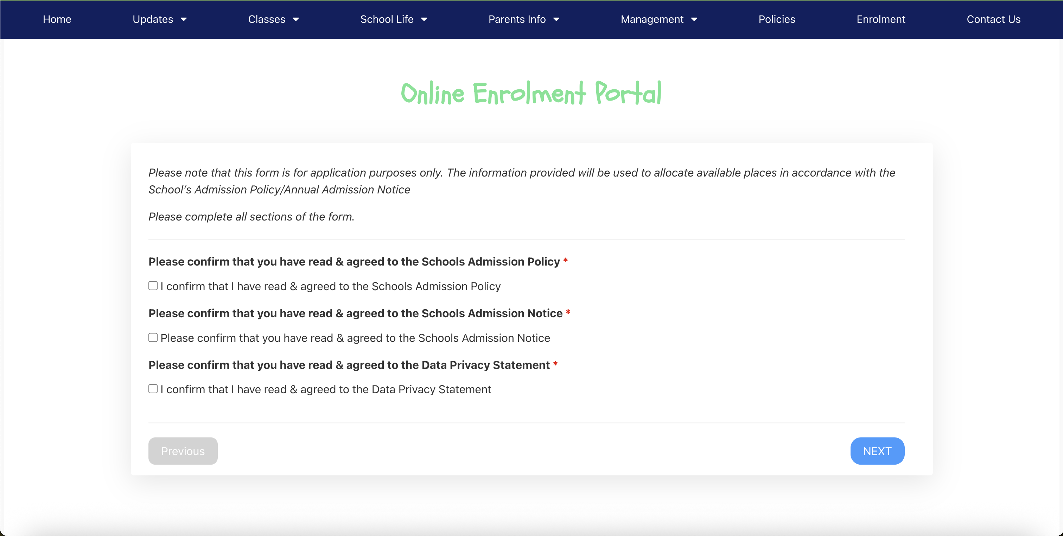The width and height of the screenshot is (1063, 536).
Task: Open the Home menu item
Action: pos(57,19)
